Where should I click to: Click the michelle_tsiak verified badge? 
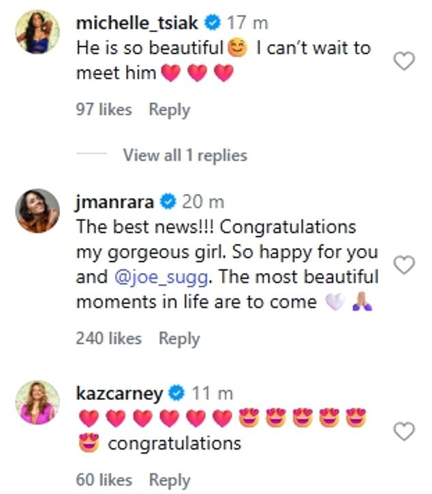(x=213, y=22)
